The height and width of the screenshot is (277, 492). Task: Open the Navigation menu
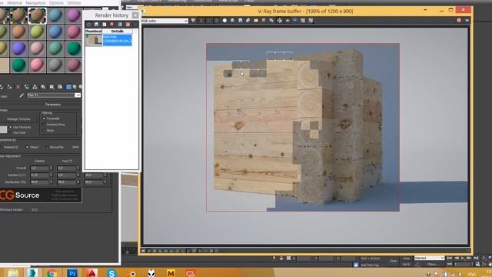point(35,3)
